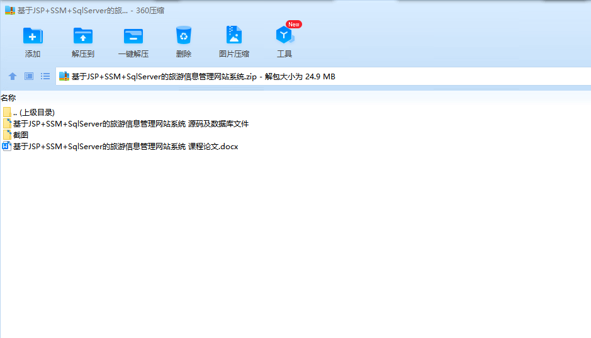Select the 课程论文.docx file
Image resolution: width=591 pixels, height=338 pixels.
coord(120,146)
